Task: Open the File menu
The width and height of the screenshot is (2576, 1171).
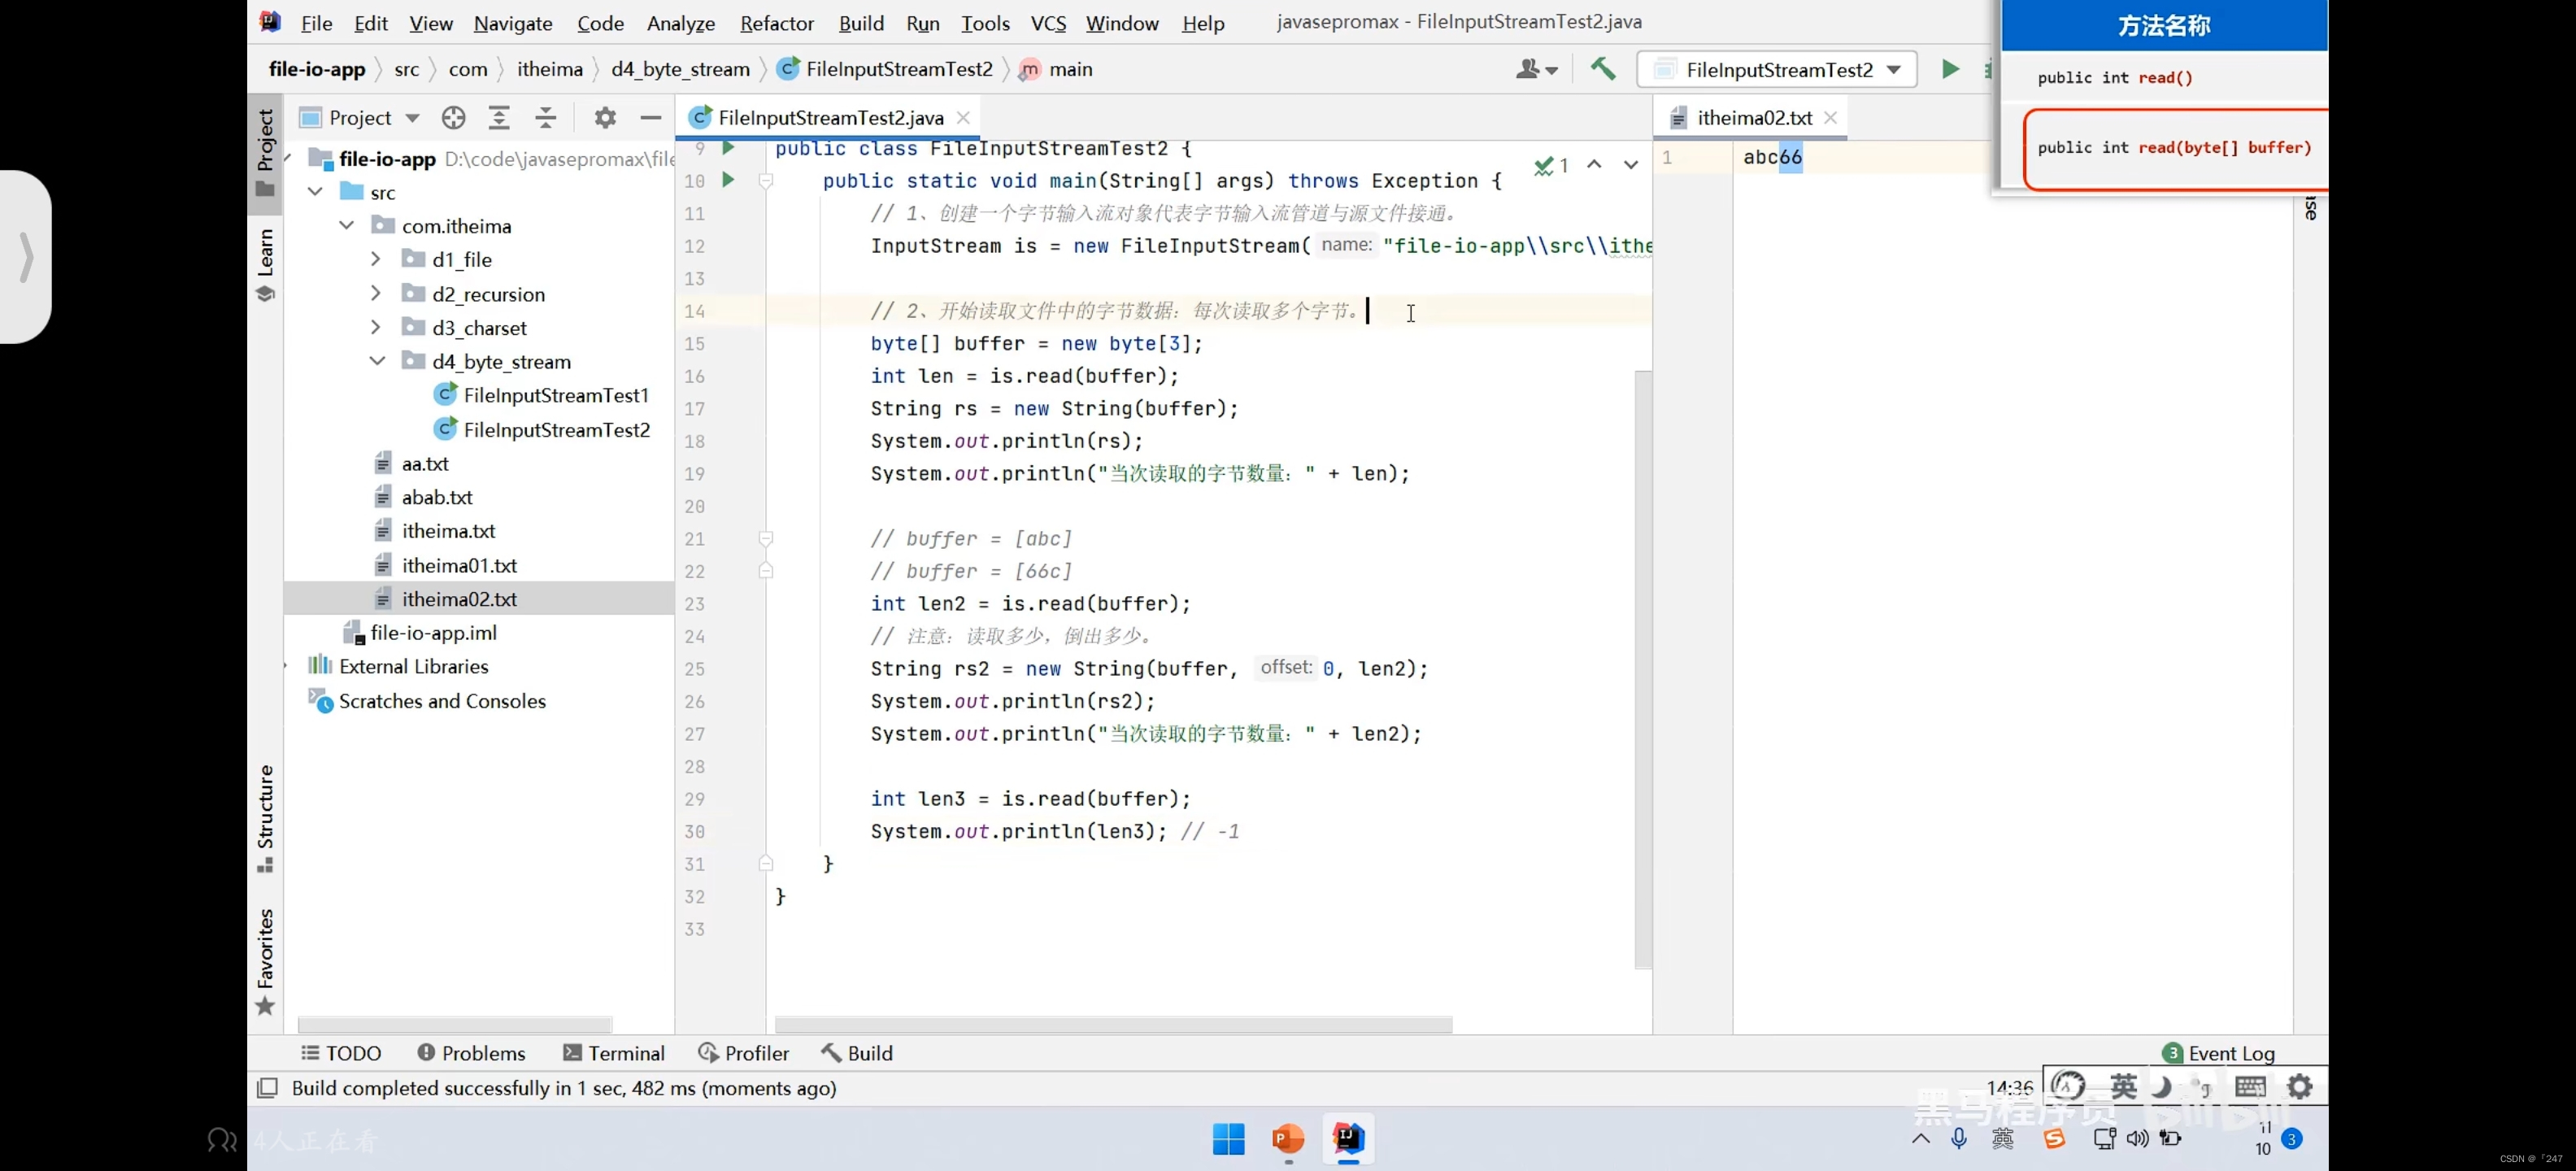Action: click(x=316, y=23)
